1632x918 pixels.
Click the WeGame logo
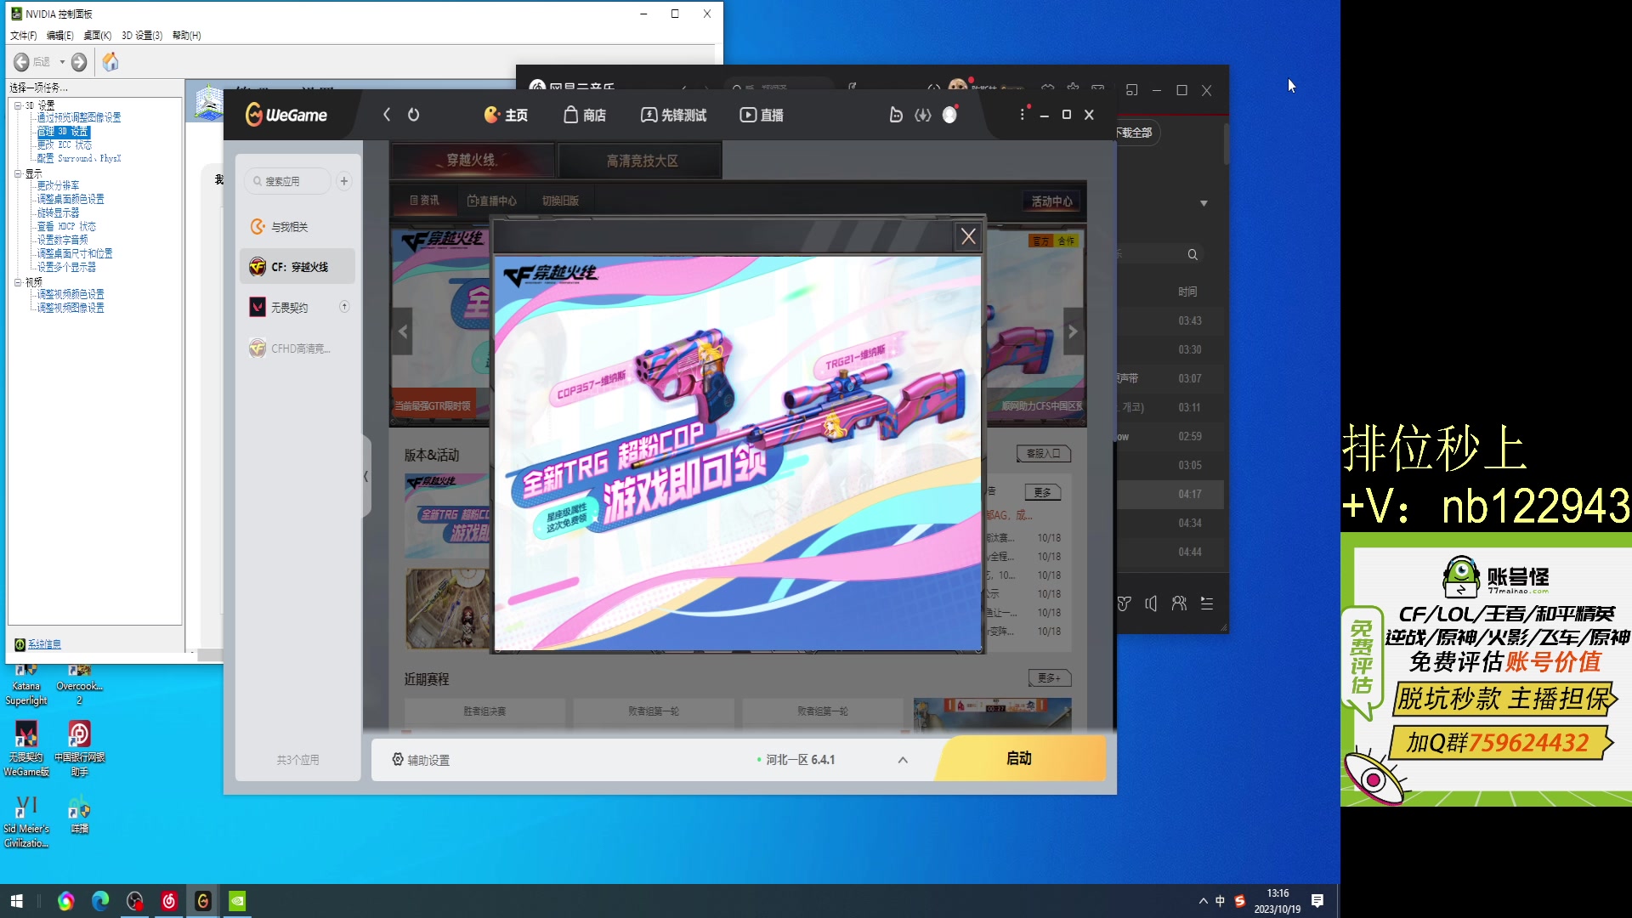tap(286, 115)
